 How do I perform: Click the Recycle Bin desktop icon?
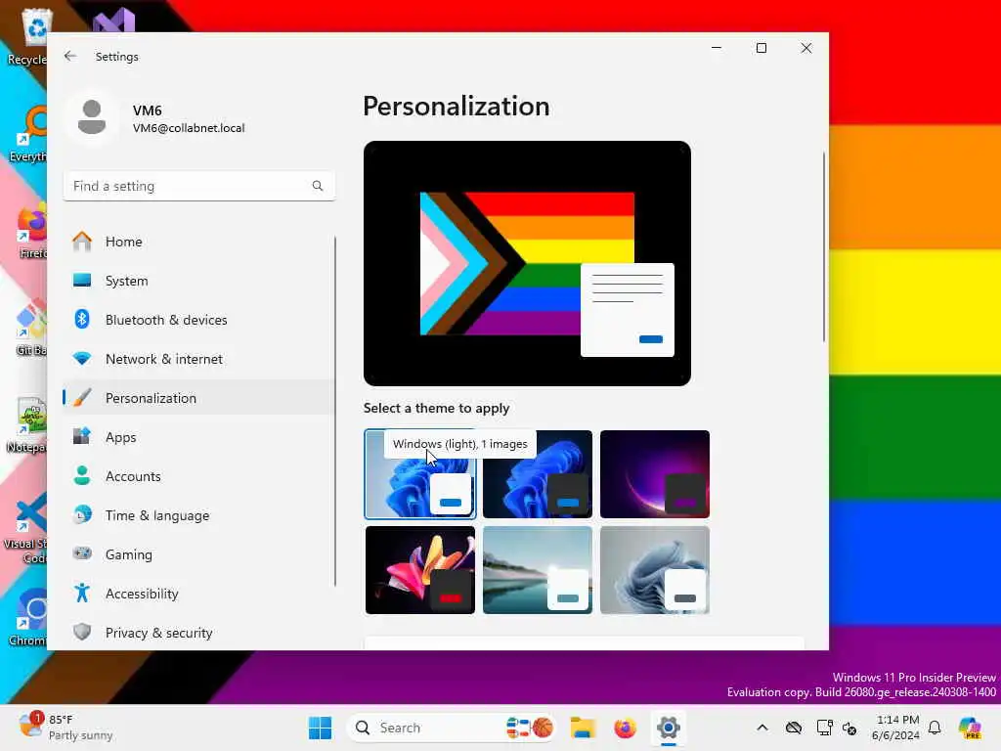26,36
